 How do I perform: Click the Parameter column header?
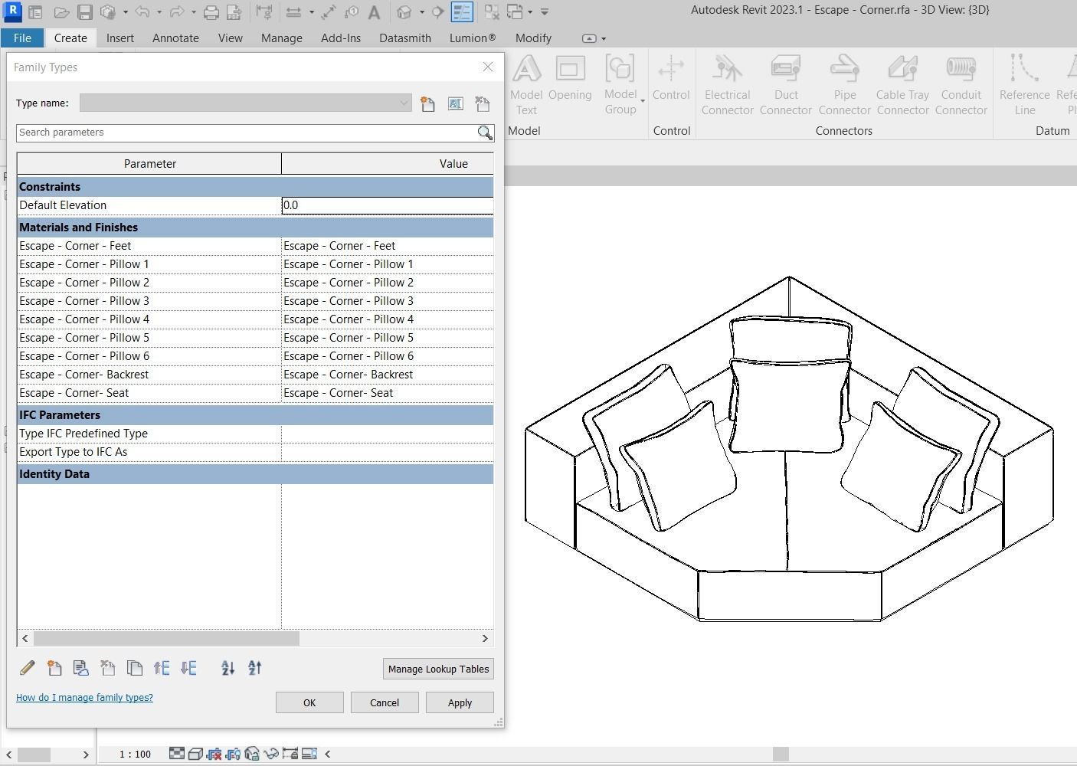149,164
